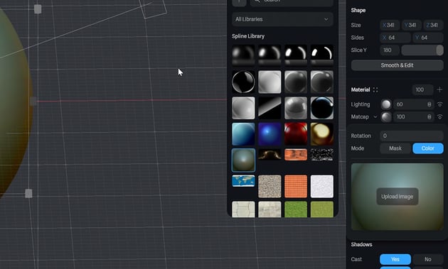Edit the Lighting 60 value field

tap(413, 104)
